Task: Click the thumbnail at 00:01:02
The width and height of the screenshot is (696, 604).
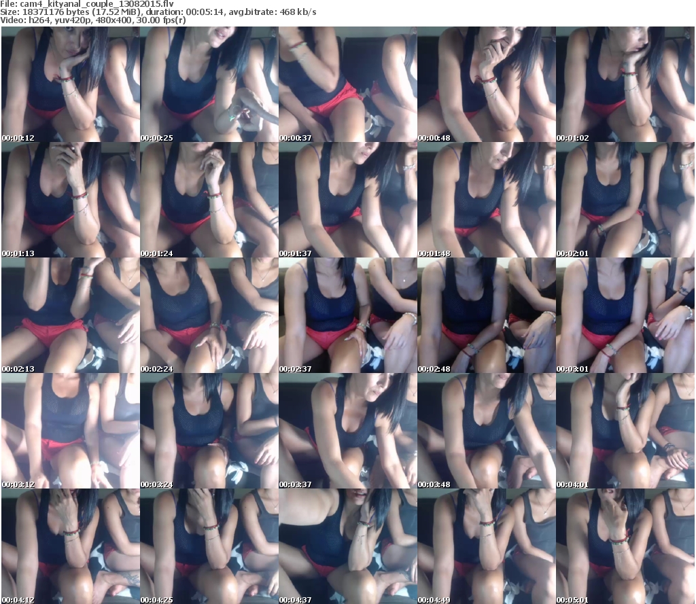Action: tap(625, 84)
